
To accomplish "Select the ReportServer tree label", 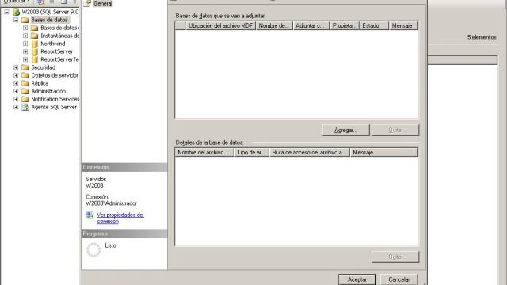I will tap(56, 51).
